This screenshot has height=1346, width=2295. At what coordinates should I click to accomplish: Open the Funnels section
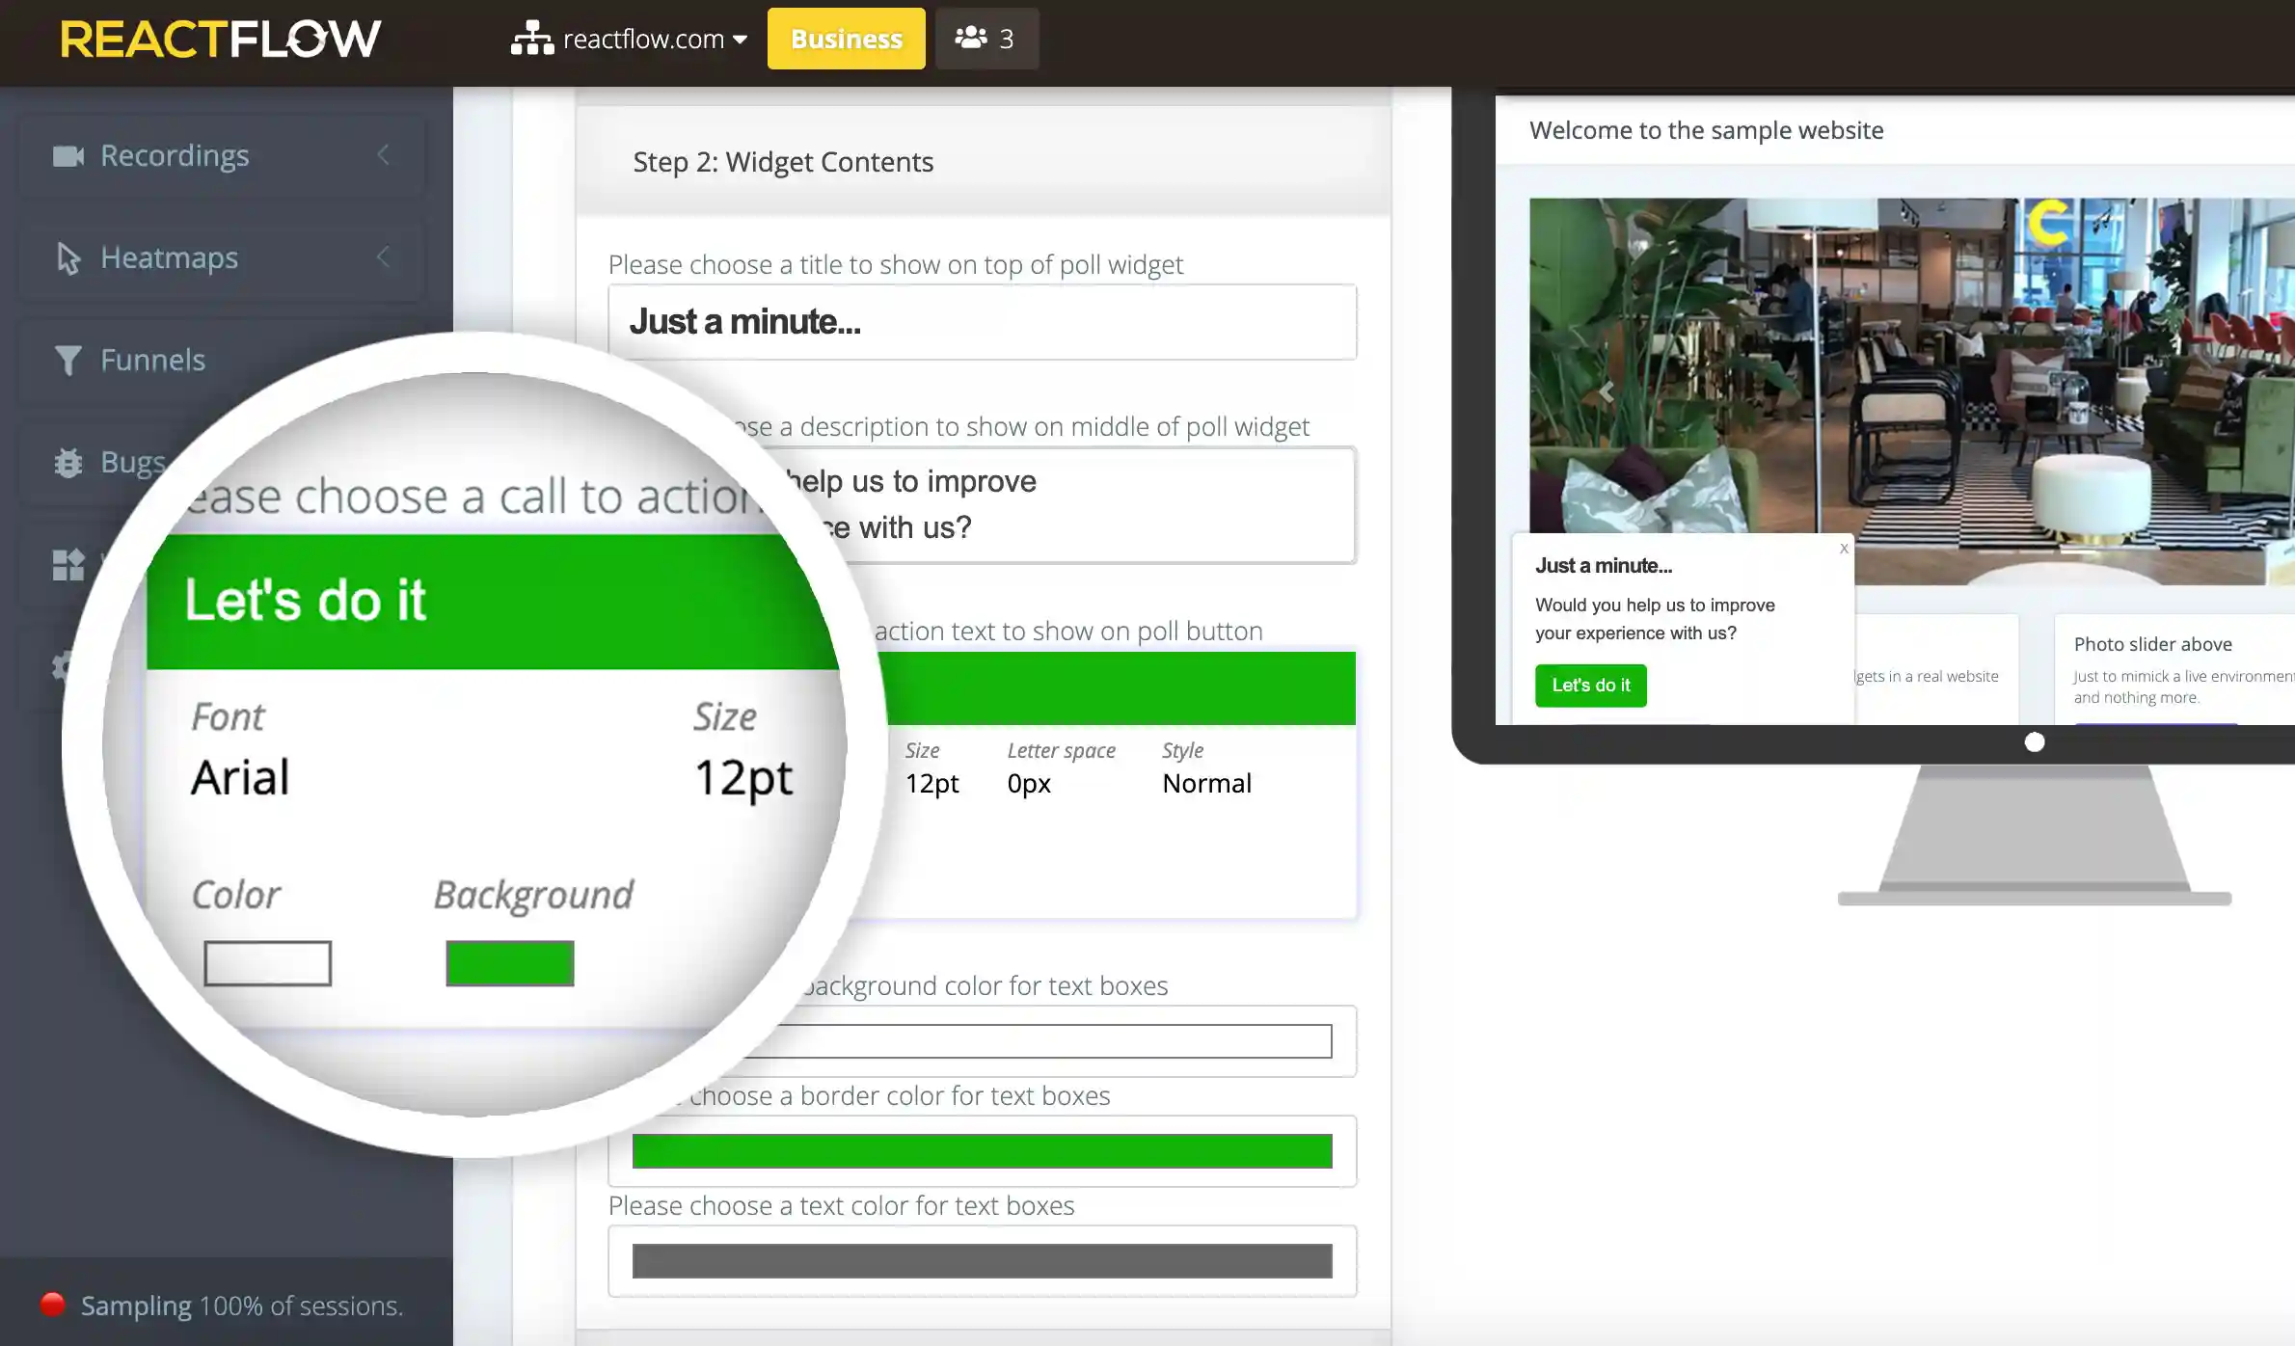[152, 359]
